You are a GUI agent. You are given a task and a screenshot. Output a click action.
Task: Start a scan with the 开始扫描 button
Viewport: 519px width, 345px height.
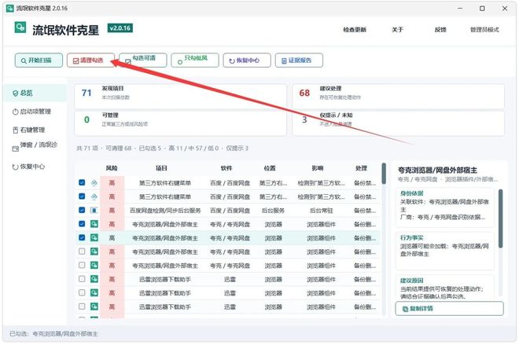(x=39, y=61)
